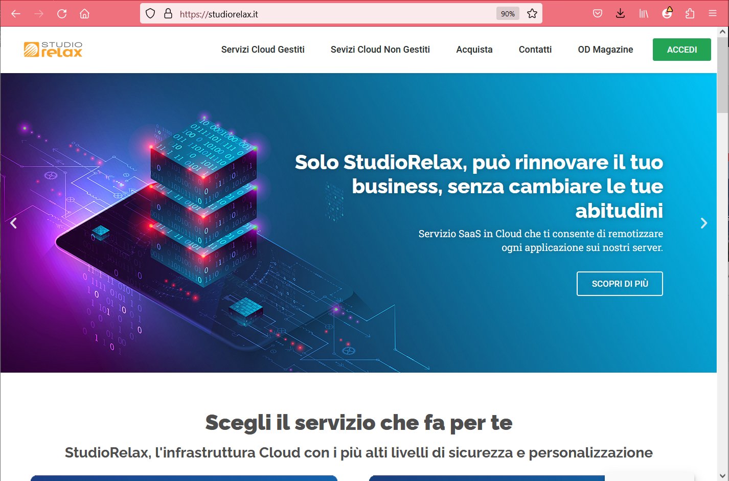Go to previous slide with left chevron
Screen dimensions: 729x481
tap(14, 223)
